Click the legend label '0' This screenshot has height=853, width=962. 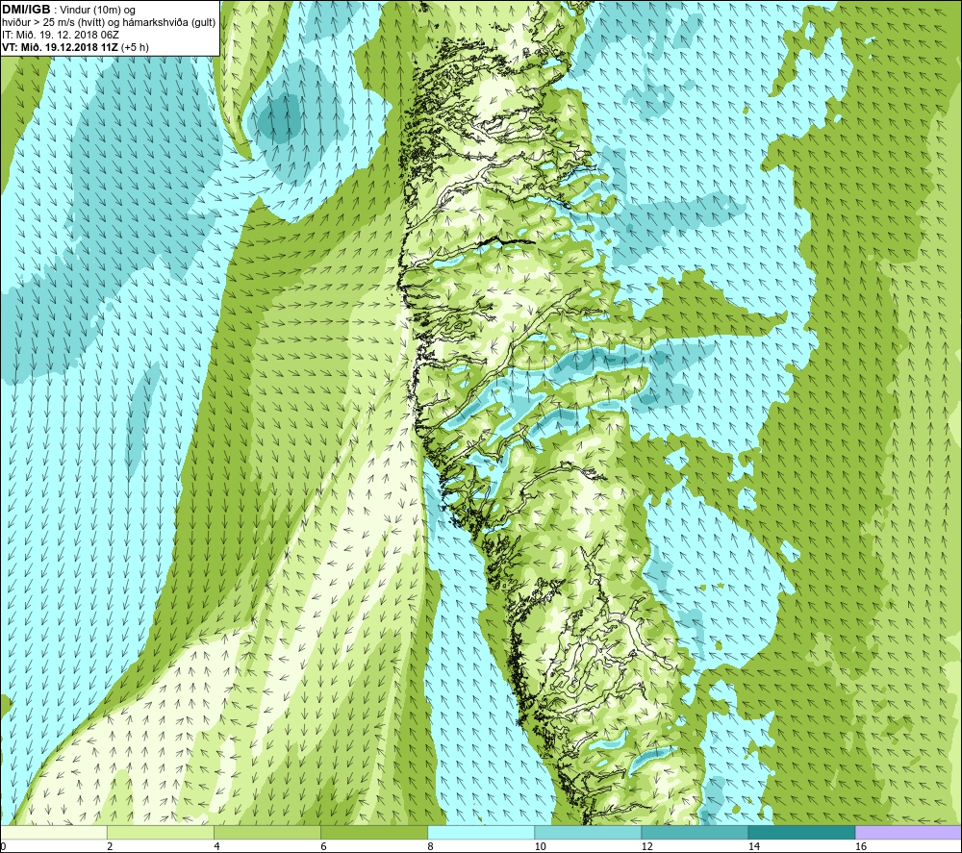click(4, 846)
